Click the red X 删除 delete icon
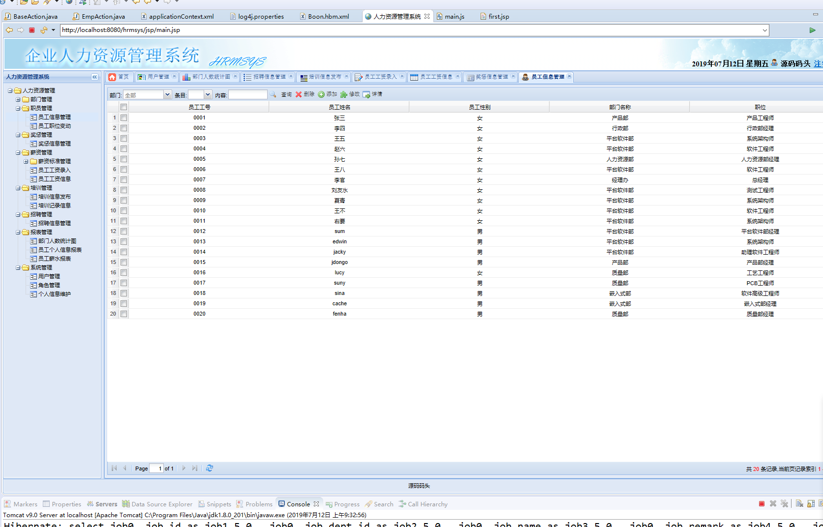The height and width of the screenshot is (527, 823). point(299,94)
